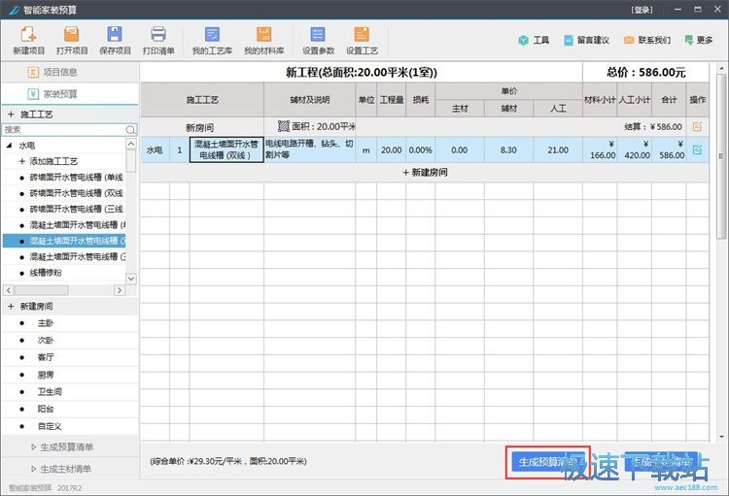Add a 卫生间 room
Viewport: 729px width, 496px height.
click(x=50, y=391)
